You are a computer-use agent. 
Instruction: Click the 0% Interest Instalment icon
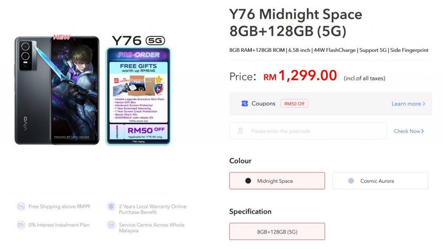pos(21,225)
